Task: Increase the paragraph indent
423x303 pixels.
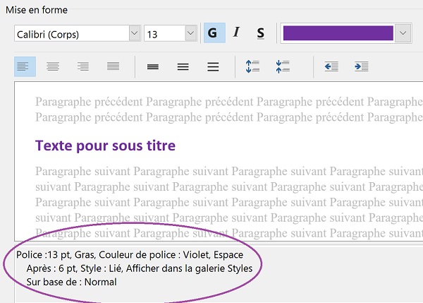Action: (362, 66)
